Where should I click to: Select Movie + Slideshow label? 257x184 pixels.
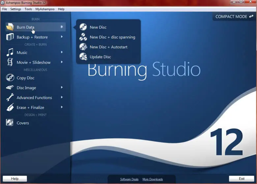(34, 62)
